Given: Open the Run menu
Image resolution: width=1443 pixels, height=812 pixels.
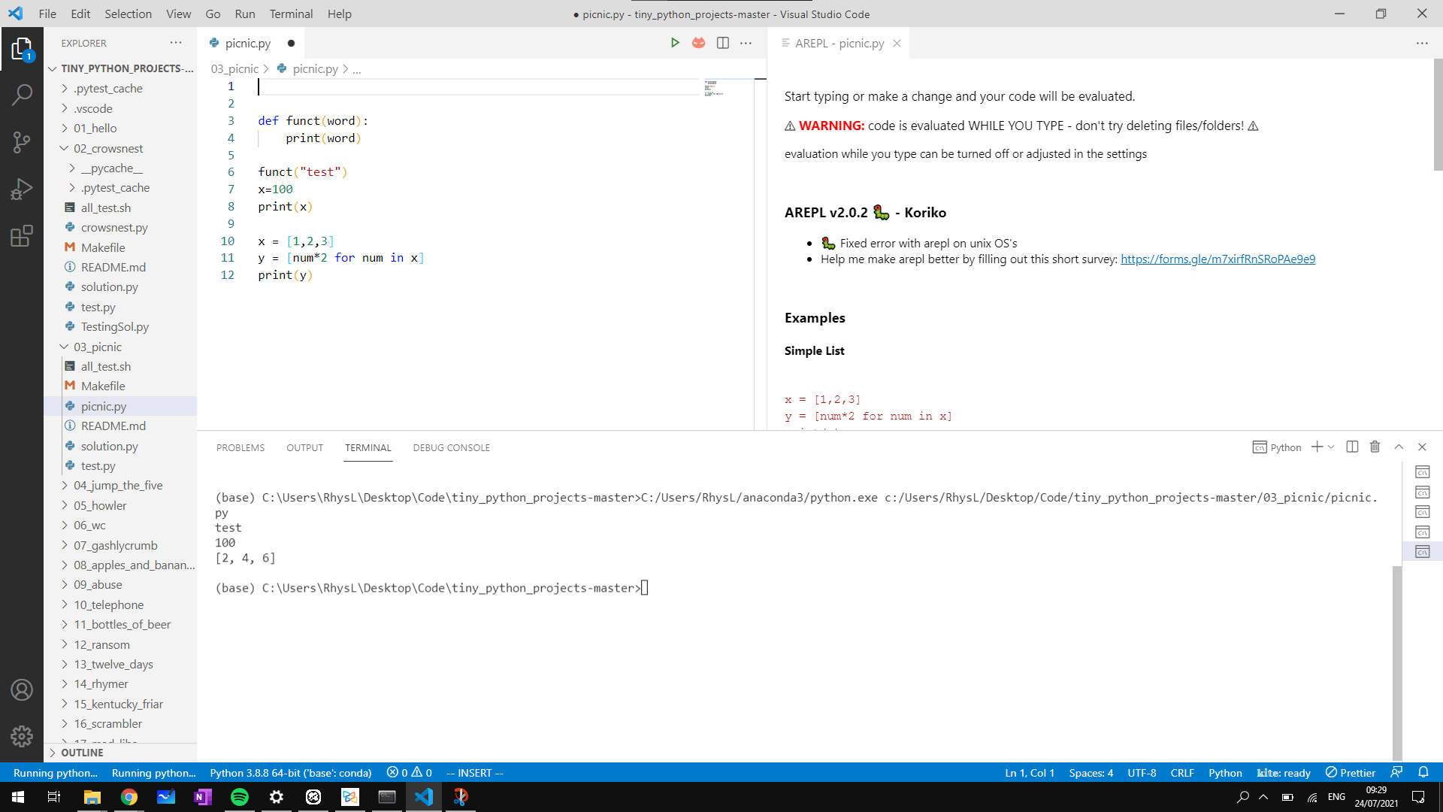Looking at the screenshot, I should click(x=244, y=14).
